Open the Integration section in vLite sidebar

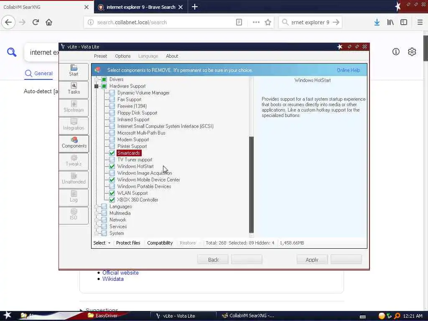[x=74, y=125]
